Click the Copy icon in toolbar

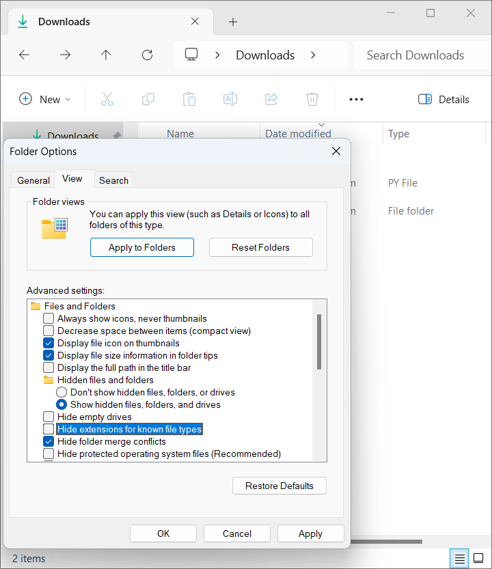pos(148,99)
